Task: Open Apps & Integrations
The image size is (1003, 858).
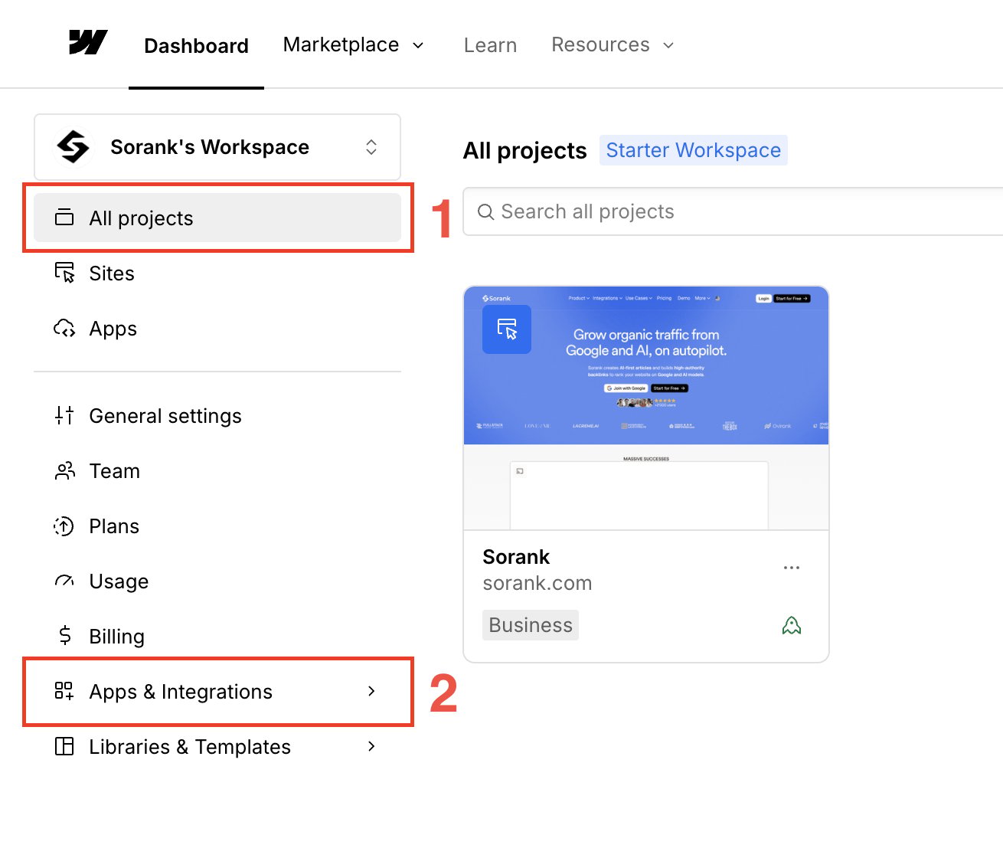Action: (217, 691)
